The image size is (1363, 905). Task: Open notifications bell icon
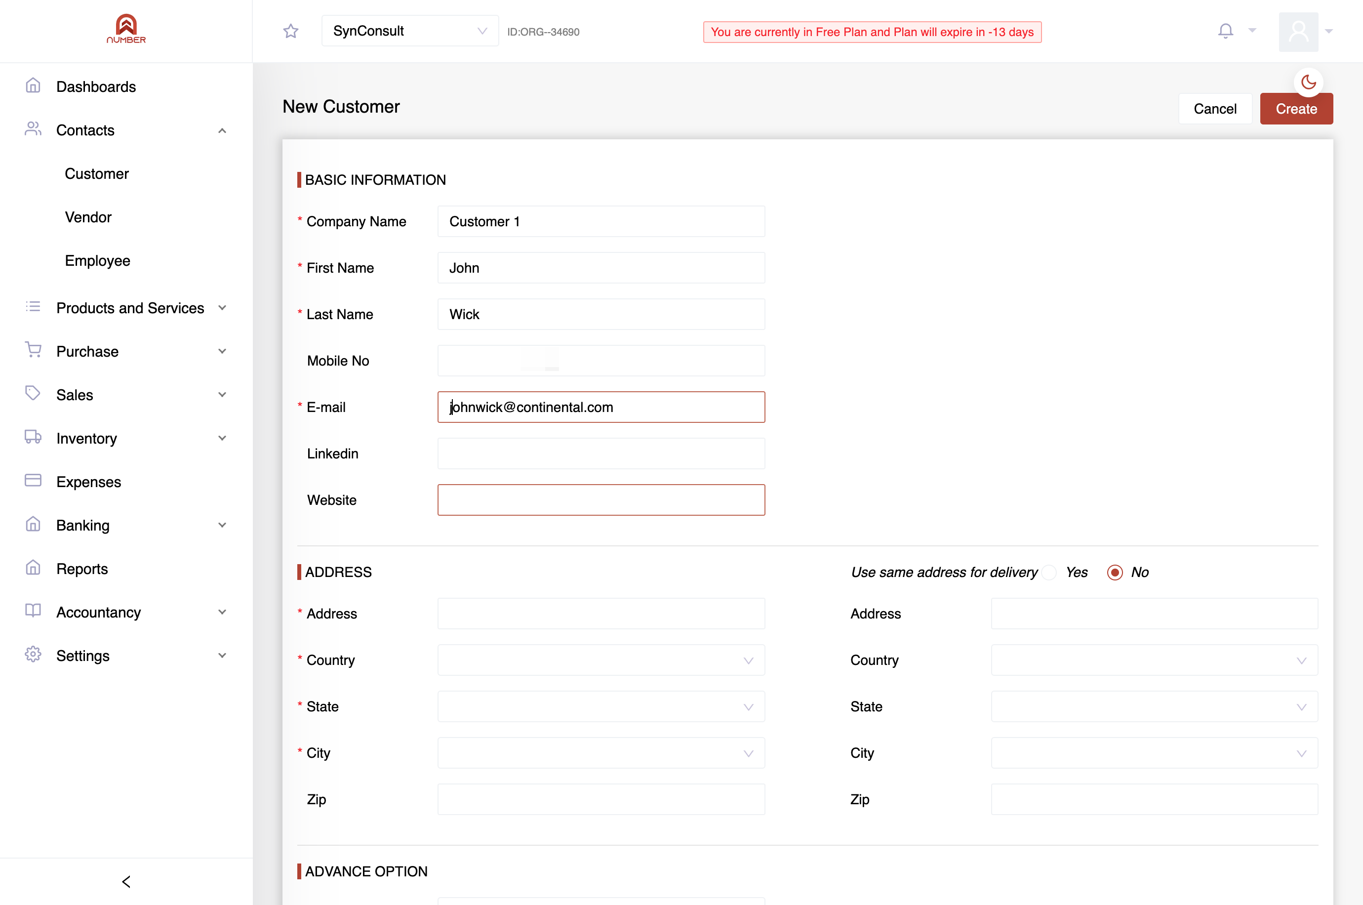click(x=1226, y=31)
